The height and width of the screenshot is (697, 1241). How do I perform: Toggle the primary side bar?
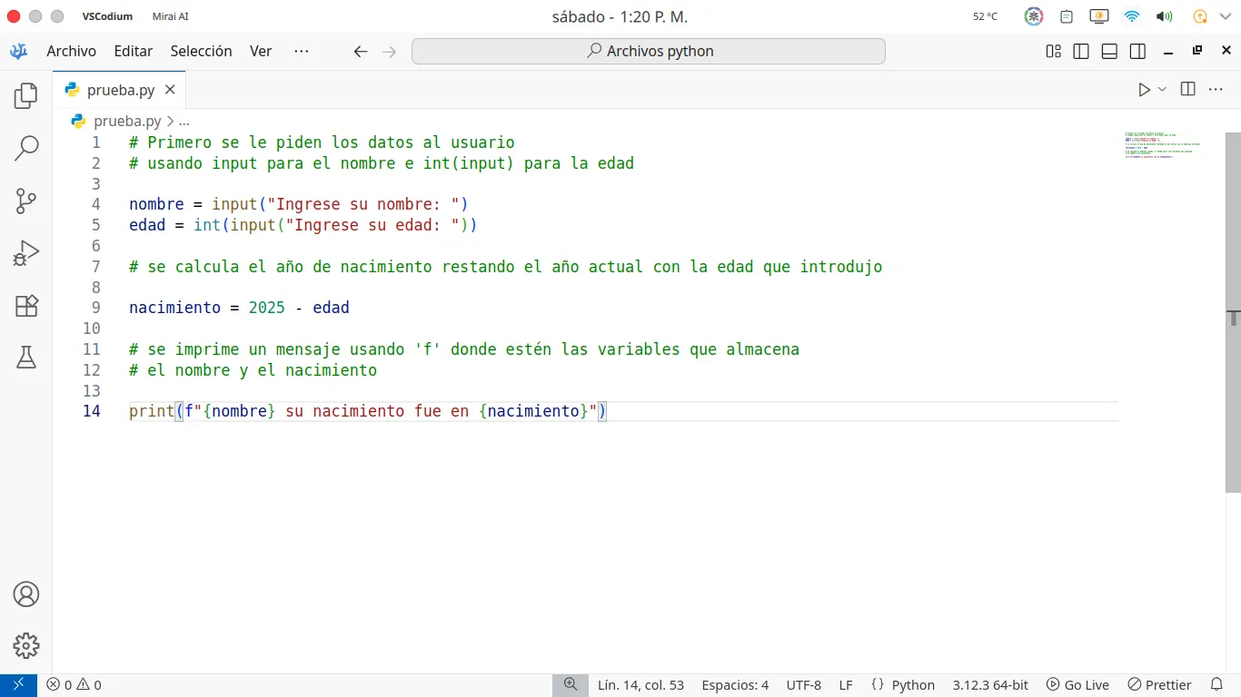click(x=1081, y=52)
